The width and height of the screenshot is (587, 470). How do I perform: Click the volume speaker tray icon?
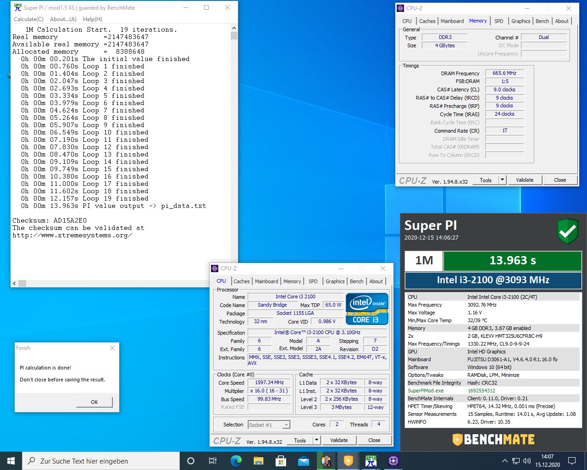click(x=527, y=461)
